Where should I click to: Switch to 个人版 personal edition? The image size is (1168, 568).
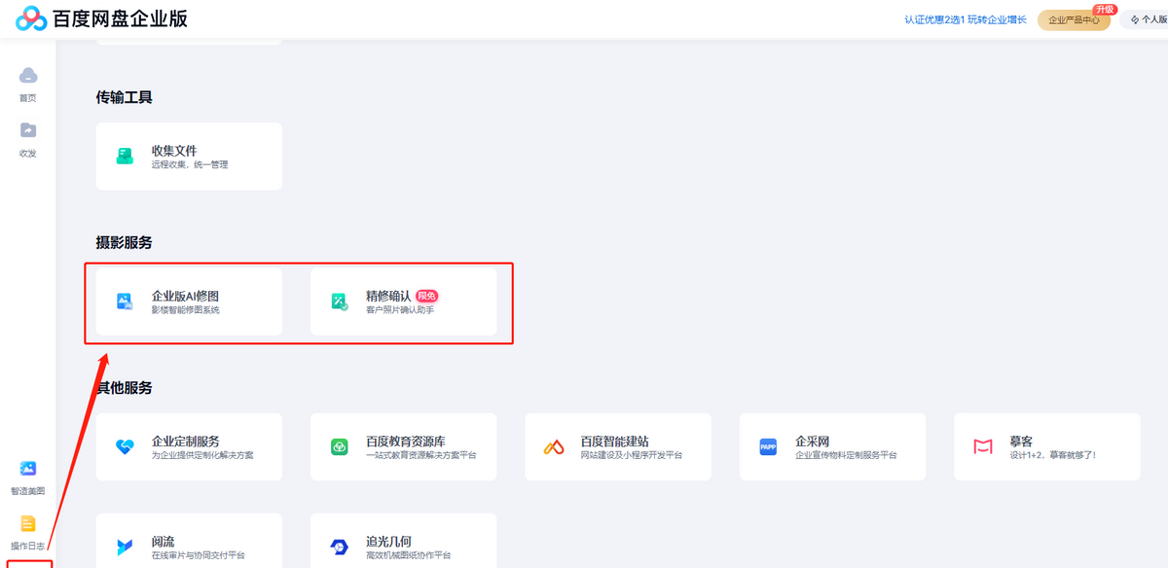pos(1149,19)
